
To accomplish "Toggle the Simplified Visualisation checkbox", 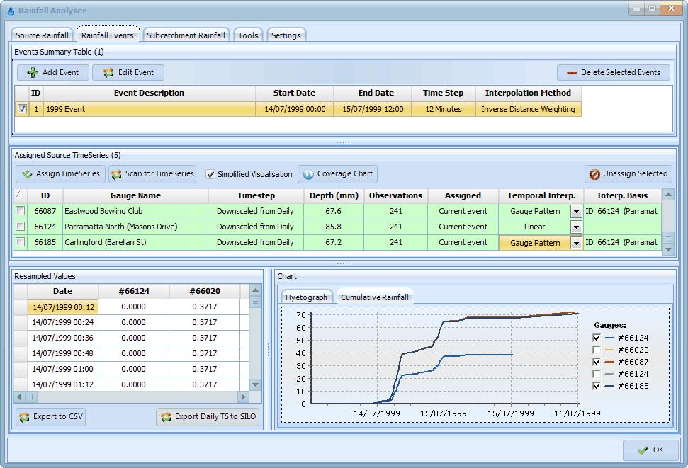I will click(x=210, y=174).
